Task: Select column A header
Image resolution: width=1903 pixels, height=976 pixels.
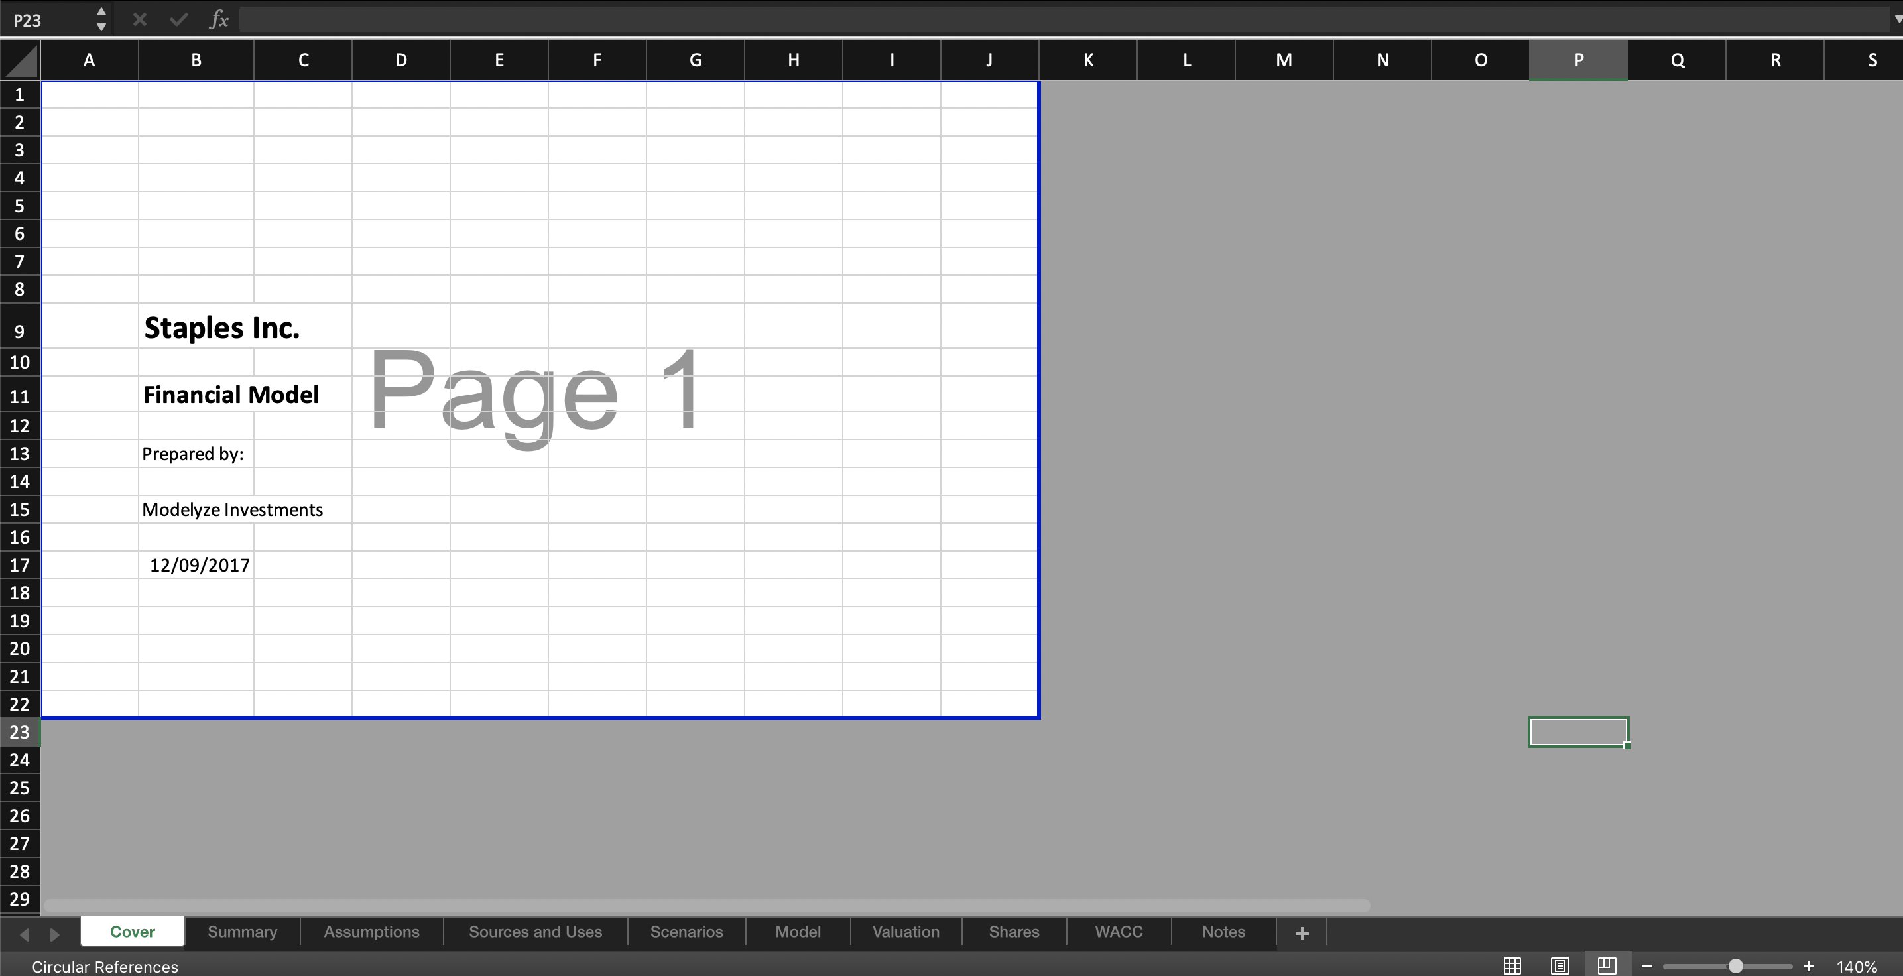Action: click(x=90, y=60)
